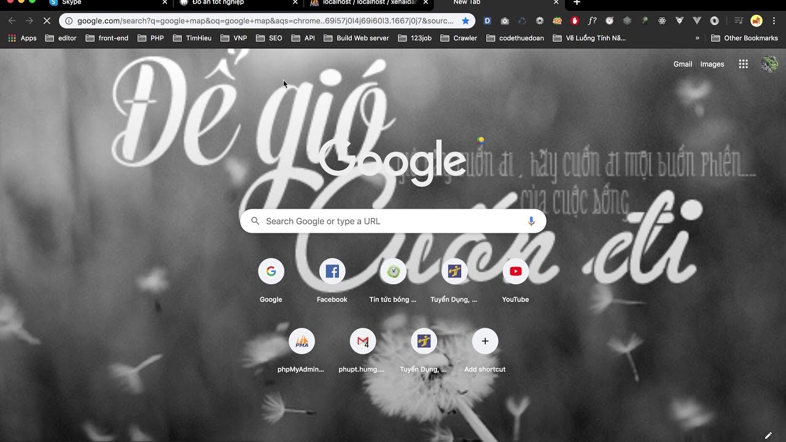Open the 123job bookmarks folder

click(414, 38)
